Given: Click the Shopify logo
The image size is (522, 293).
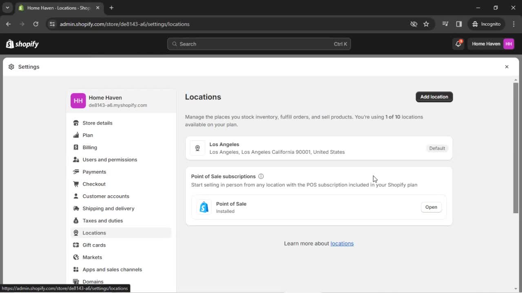Looking at the screenshot, I should pyautogui.click(x=22, y=44).
